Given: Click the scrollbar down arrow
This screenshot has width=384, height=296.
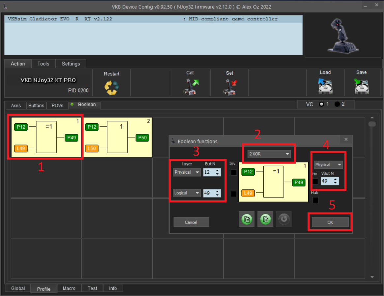Looking at the screenshot, I should point(372,277).
